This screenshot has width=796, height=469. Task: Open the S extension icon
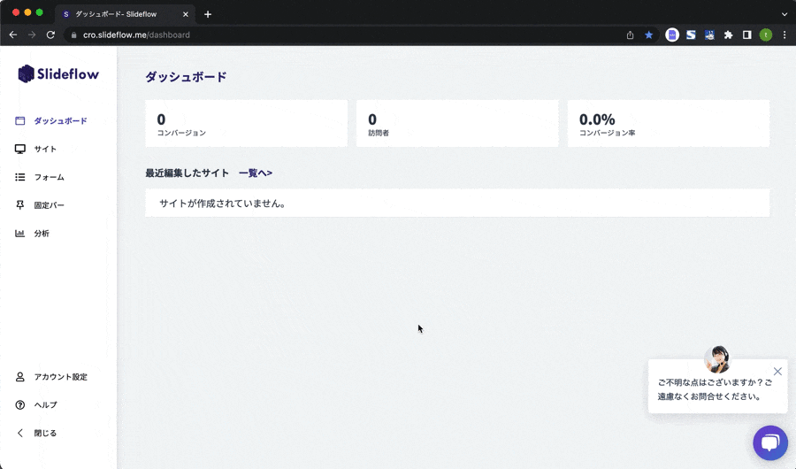coord(691,35)
